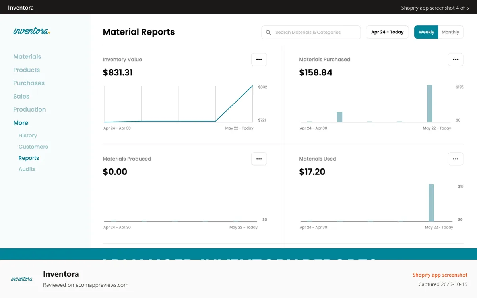Click the $18 axis label on Materials Used chart

coord(460,186)
